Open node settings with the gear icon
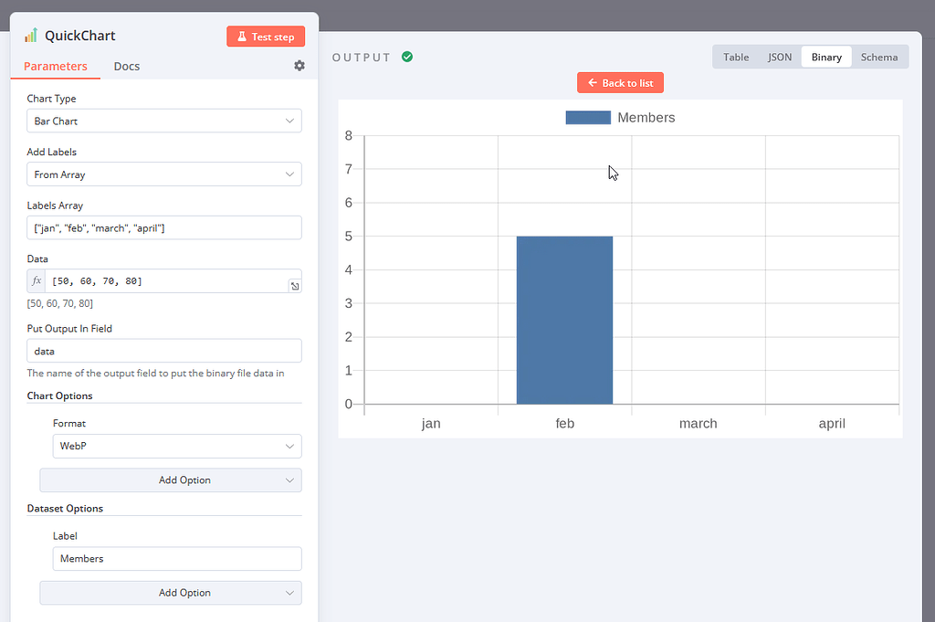 [301, 66]
